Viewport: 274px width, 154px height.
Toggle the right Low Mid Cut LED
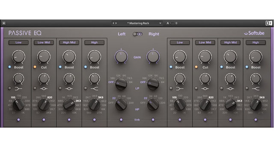(196, 67)
